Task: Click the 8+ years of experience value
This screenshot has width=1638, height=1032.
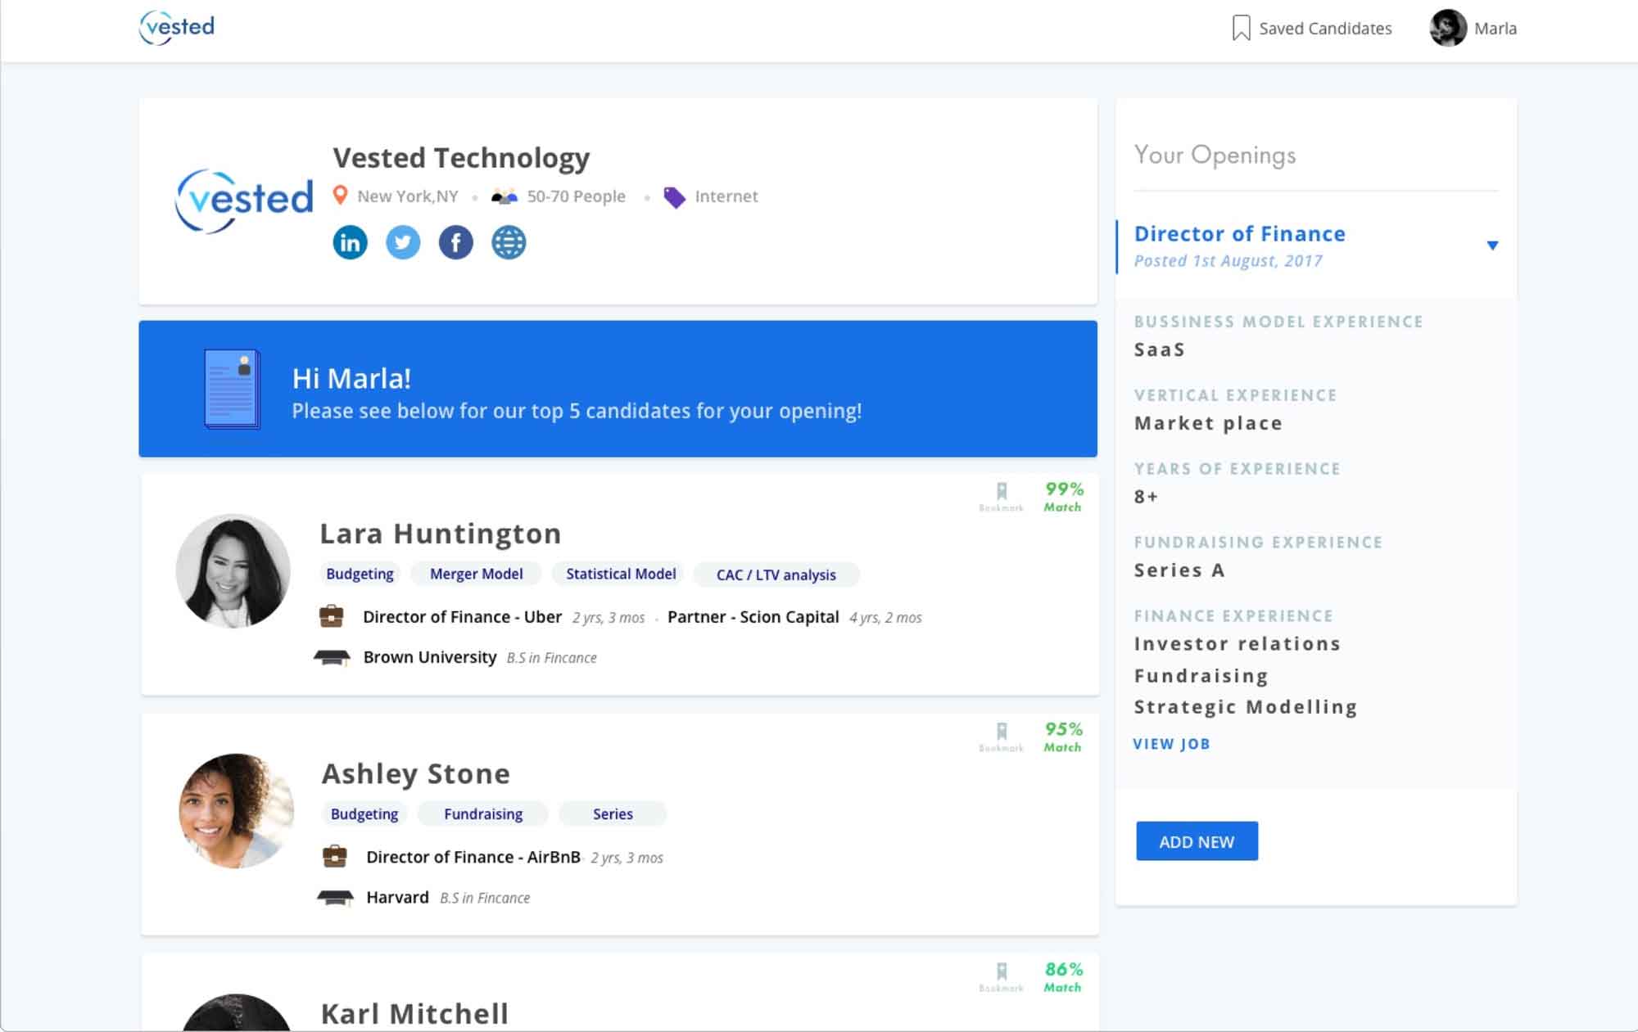Action: [x=1146, y=497]
